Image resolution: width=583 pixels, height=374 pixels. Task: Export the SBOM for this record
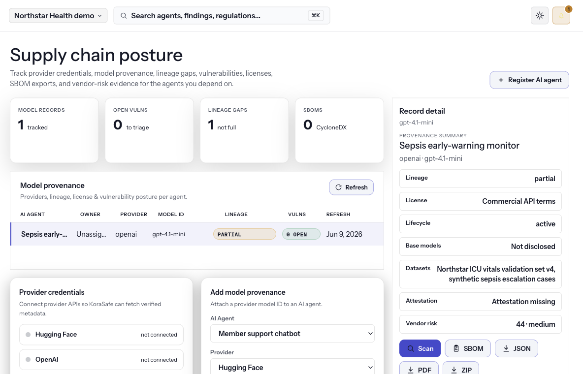468,348
